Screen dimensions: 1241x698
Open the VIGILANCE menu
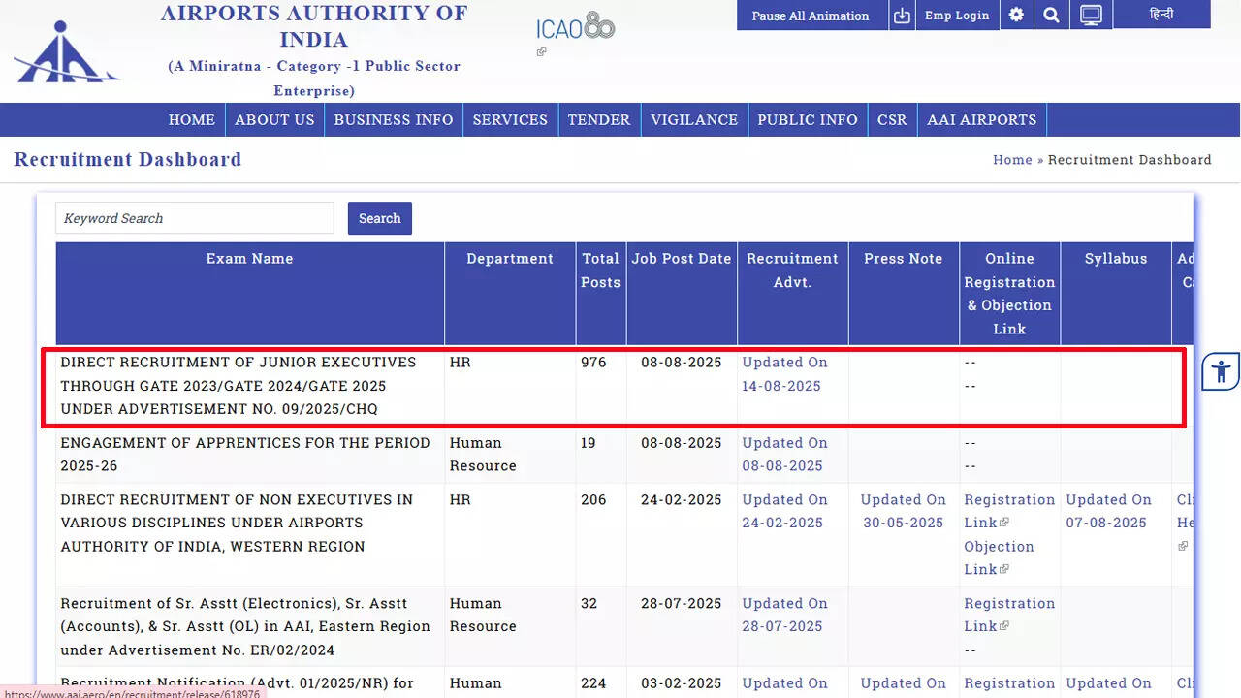[694, 120]
